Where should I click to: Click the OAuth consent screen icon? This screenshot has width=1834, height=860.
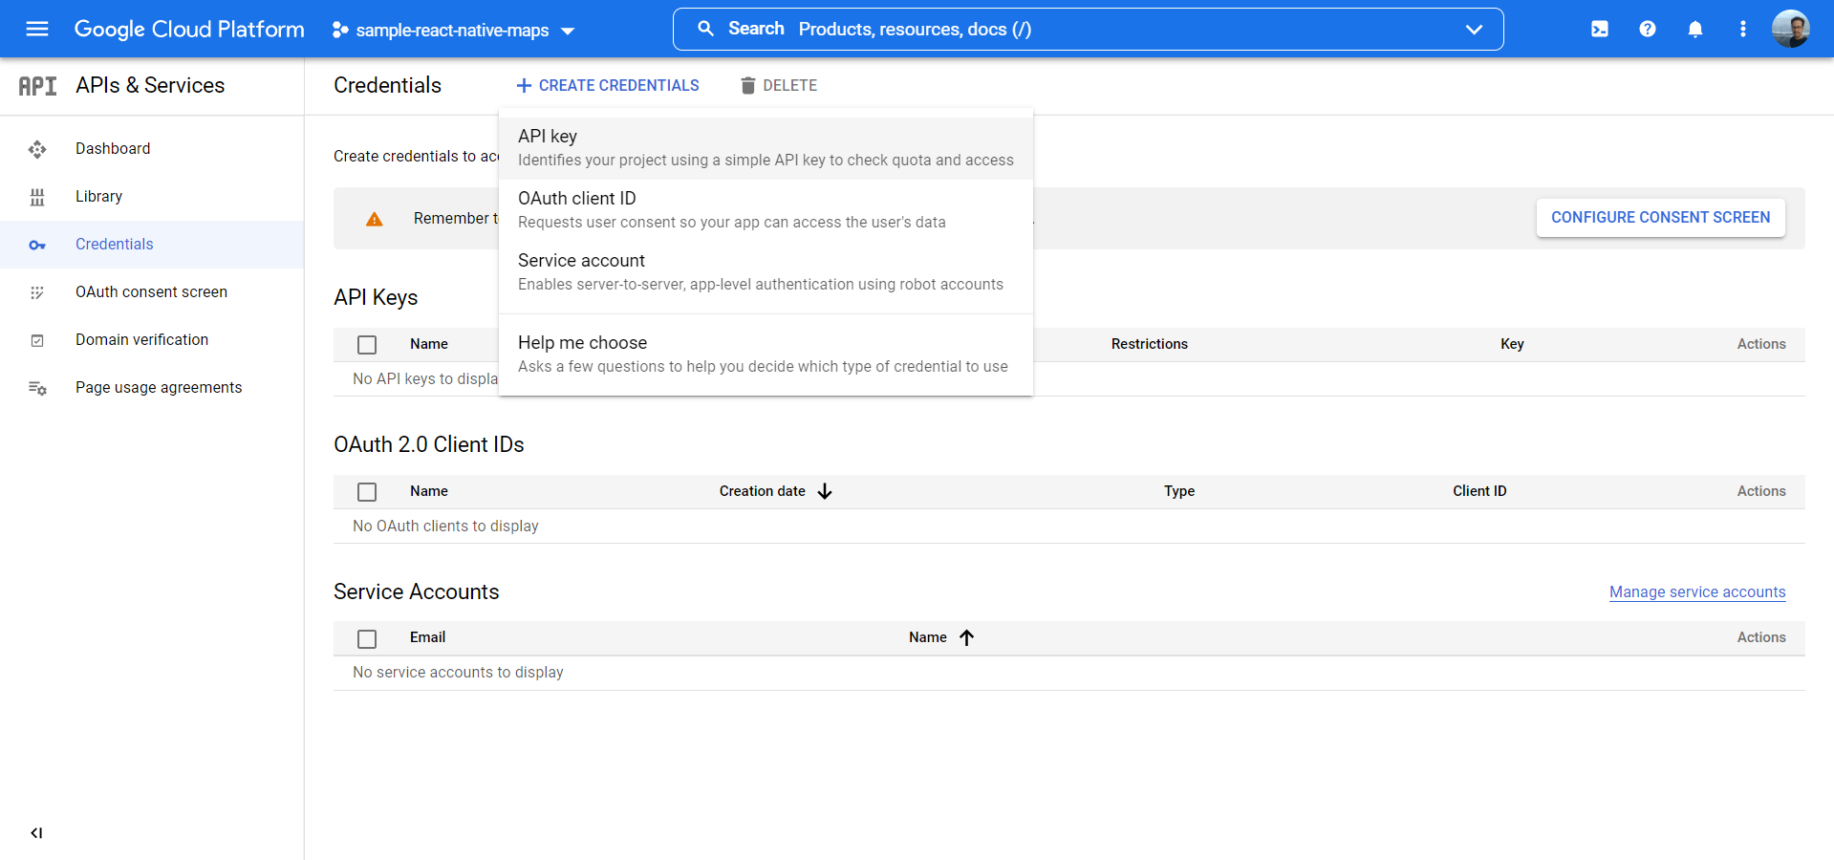tap(37, 292)
